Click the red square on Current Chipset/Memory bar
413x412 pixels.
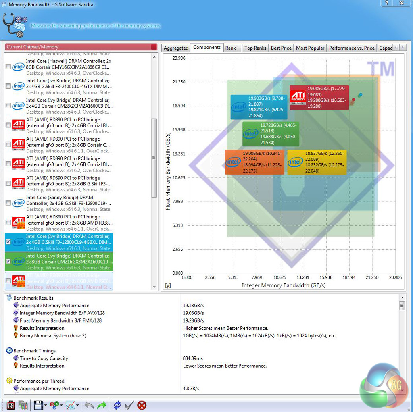(154, 47)
